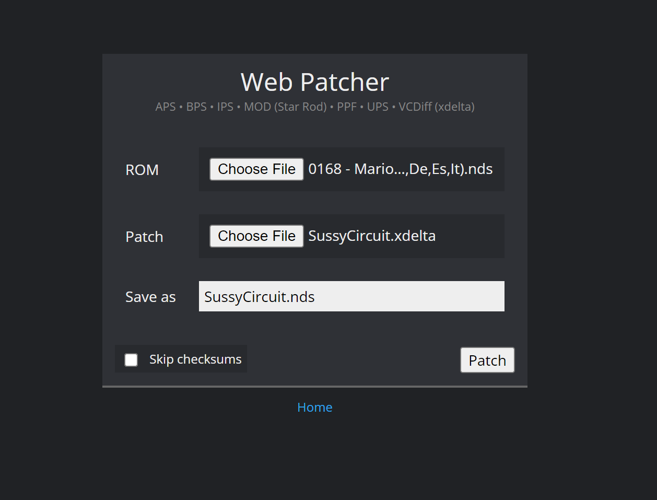The height and width of the screenshot is (500, 657).
Task: Click the Skip checksums label text
Action: click(x=195, y=359)
